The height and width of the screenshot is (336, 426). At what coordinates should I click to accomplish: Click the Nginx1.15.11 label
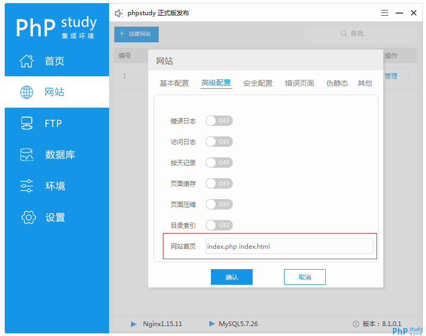click(x=162, y=324)
